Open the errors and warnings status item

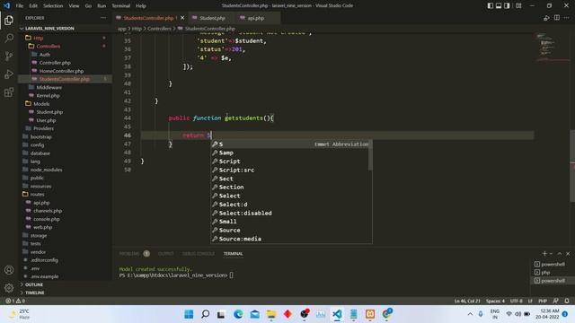click(x=15, y=301)
